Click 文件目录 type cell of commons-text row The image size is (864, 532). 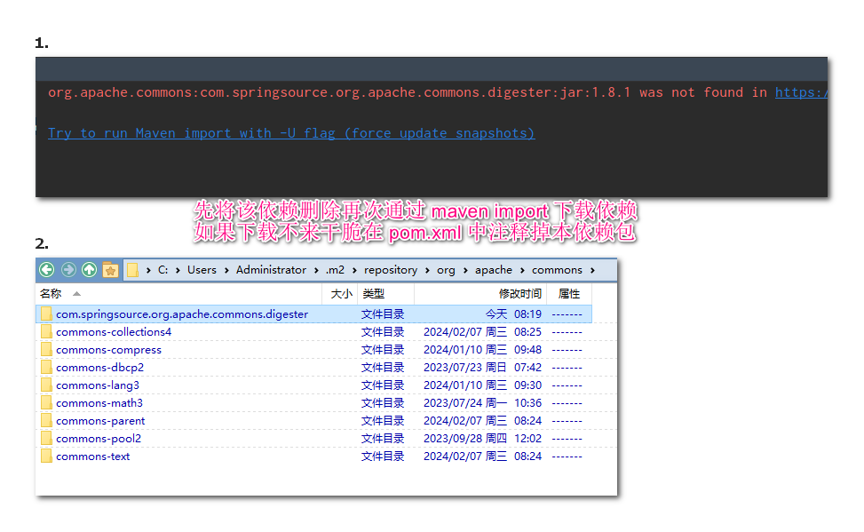pyautogui.click(x=383, y=457)
